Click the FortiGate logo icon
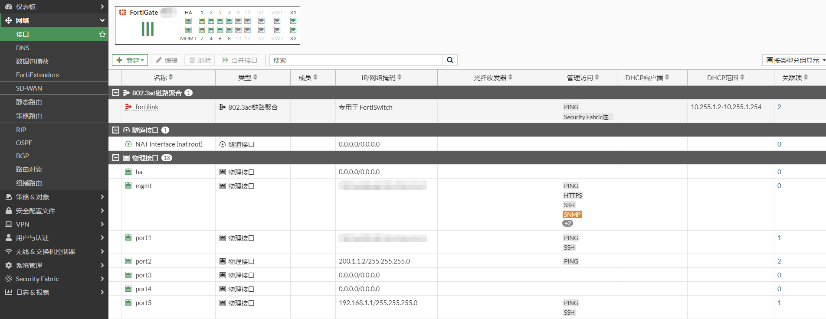The image size is (826, 319). (x=123, y=13)
